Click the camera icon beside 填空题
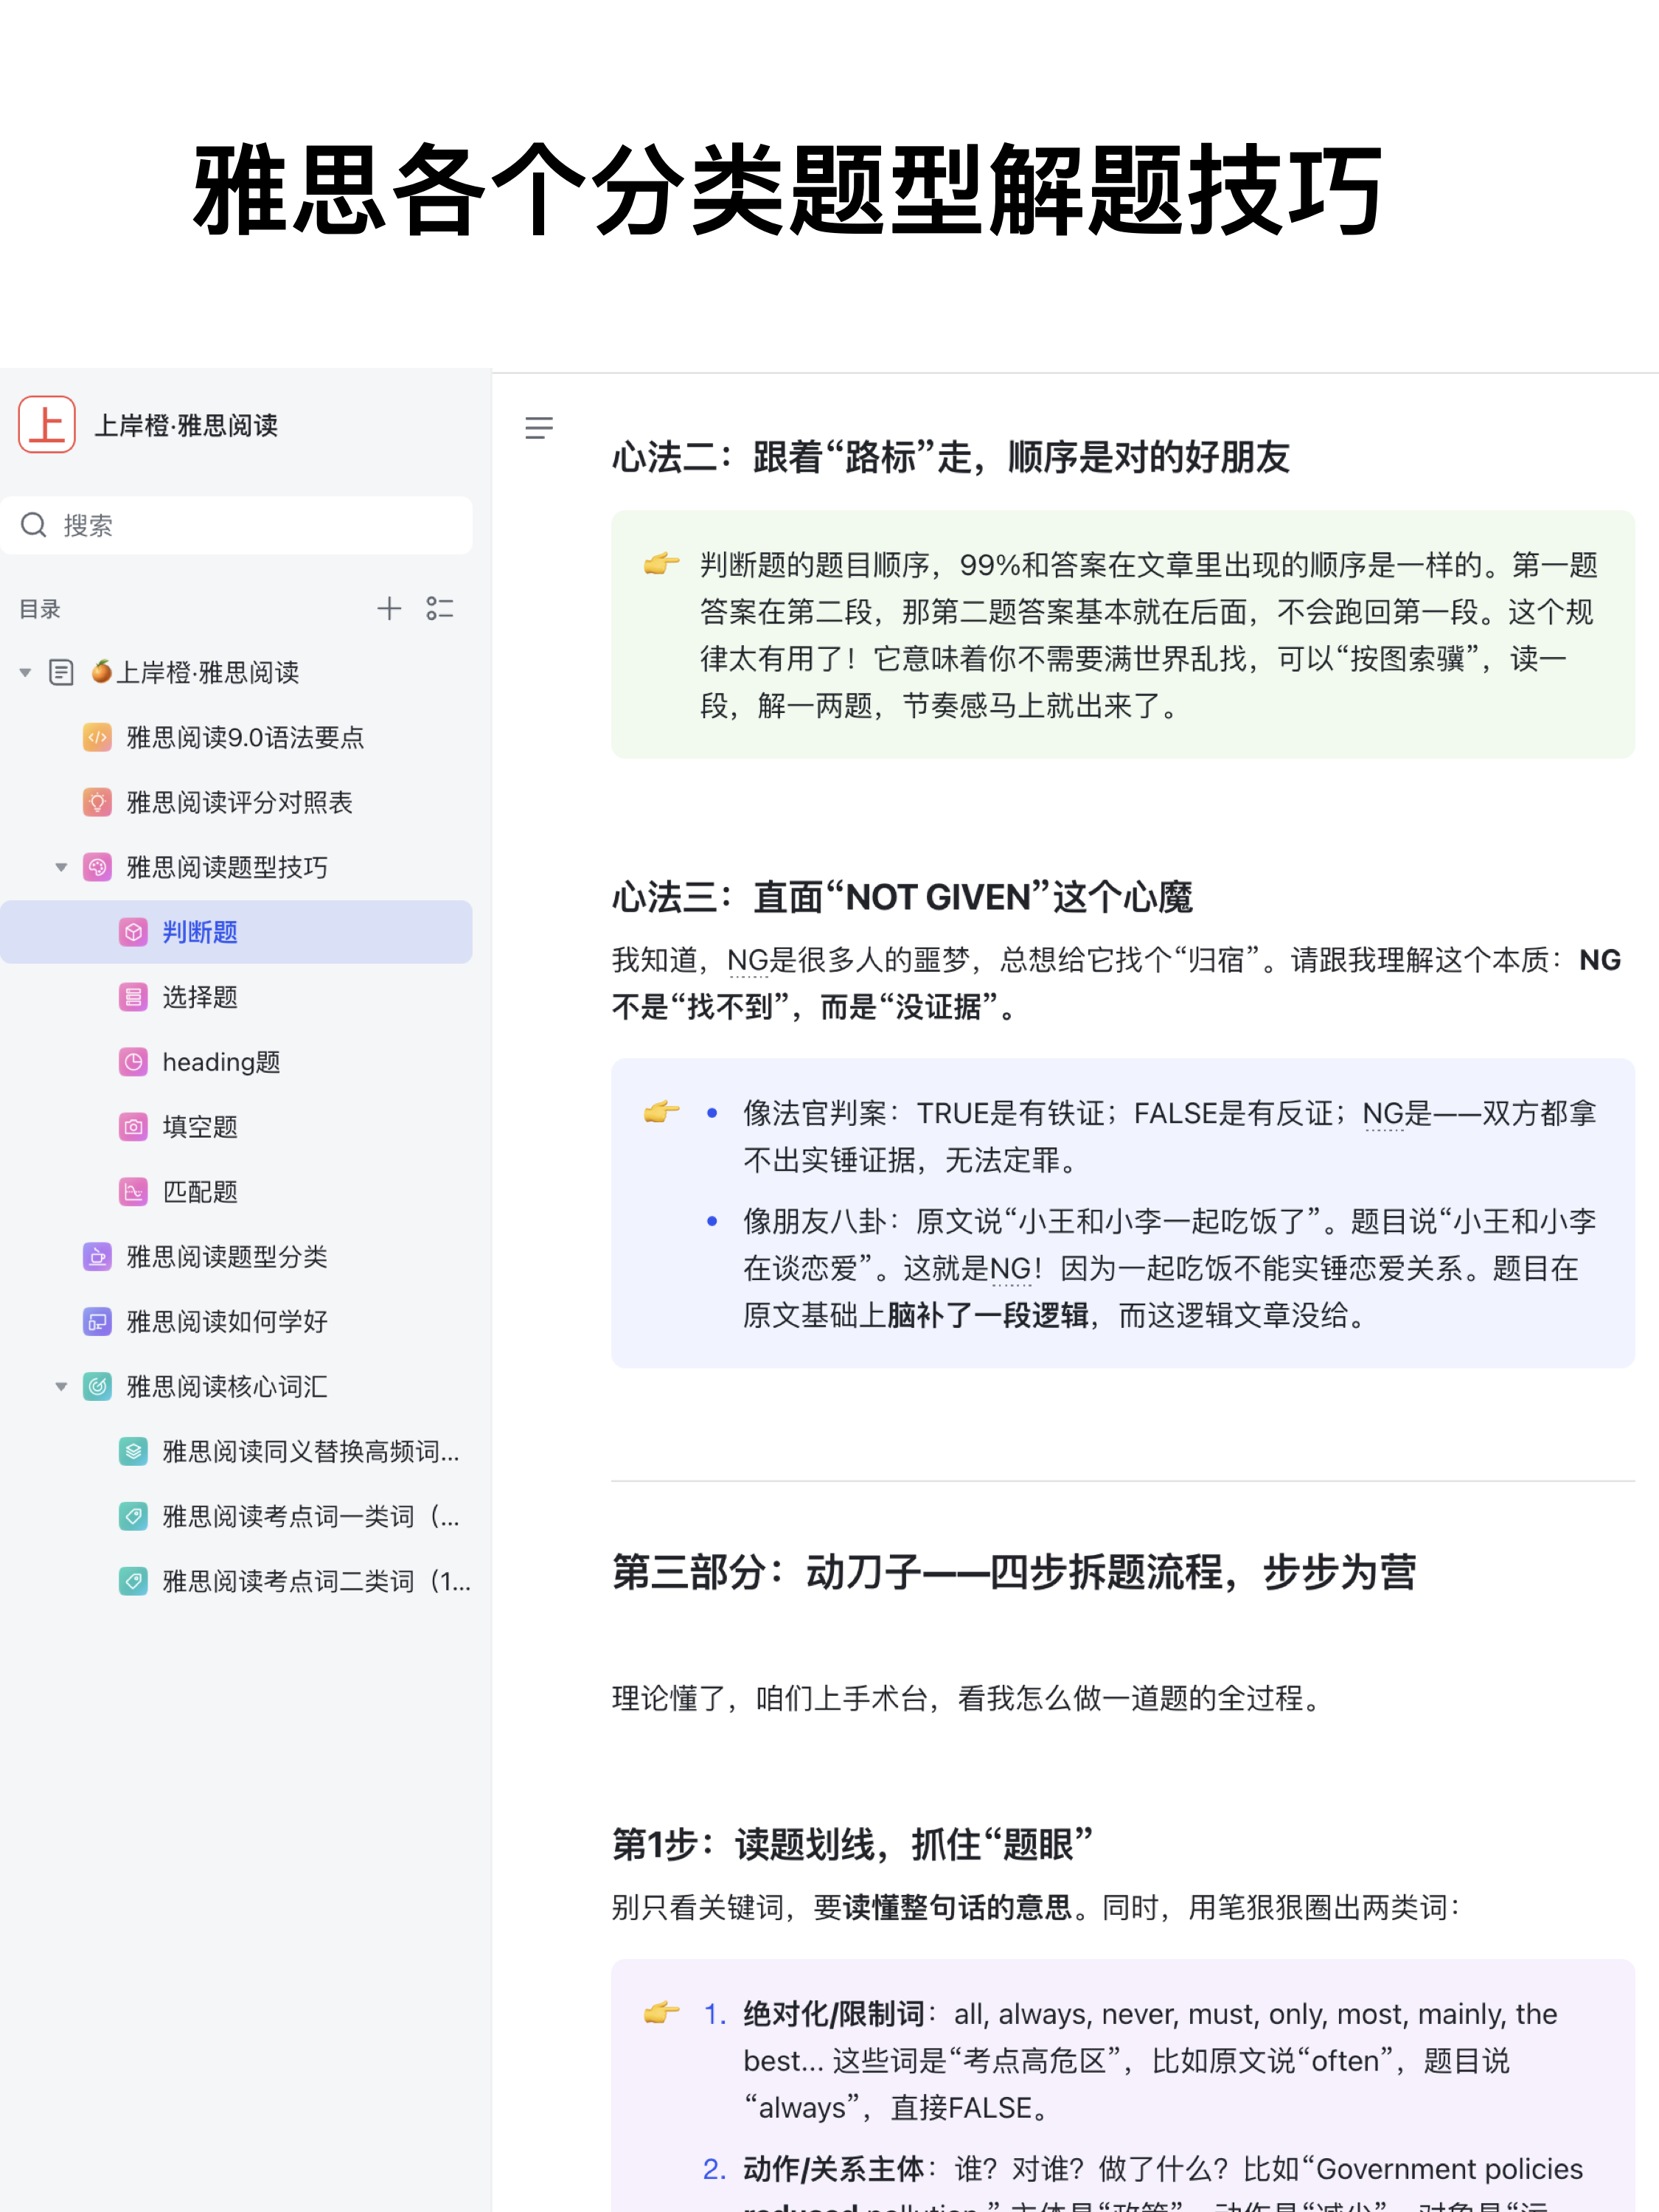The width and height of the screenshot is (1659, 2212). [x=134, y=1126]
